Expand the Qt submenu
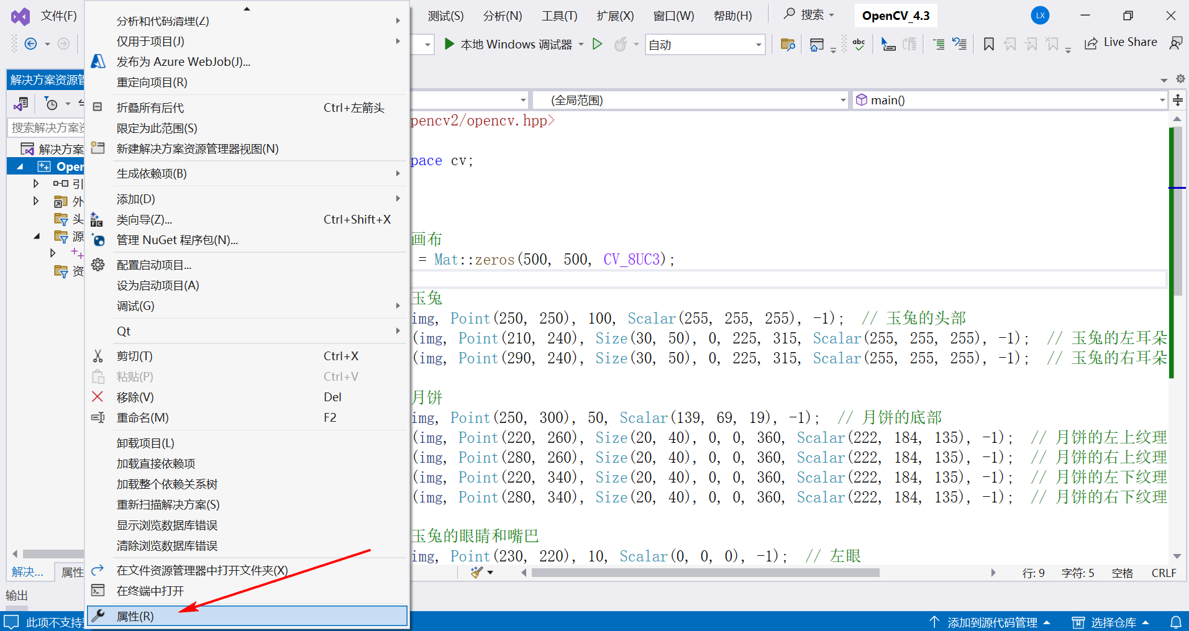The image size is (1189, 631). point(247,331)
